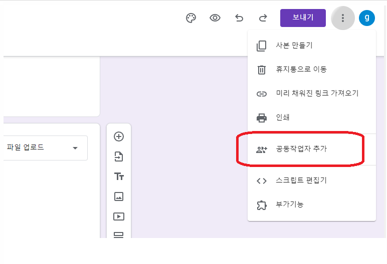The width and height of the screenshot is (387, 264).
Task: Choose the 인쇄 print option
Action: coord(312,117)
